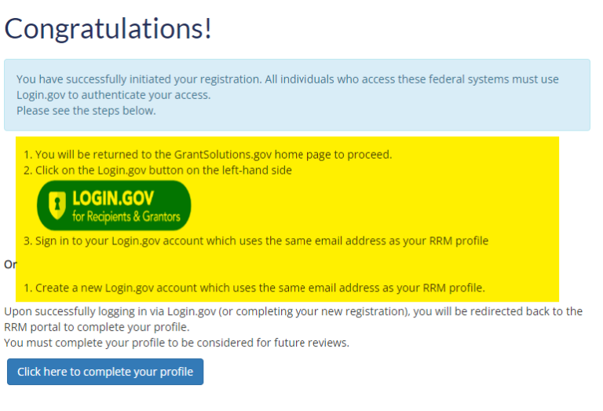Click 'RRM portal to complete your profile.' line
Image resolution: width=603 pixels, height=411 pixels.
(x=97, y=327)
